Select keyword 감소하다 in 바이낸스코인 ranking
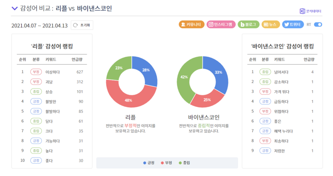Screen dimensions: 333x176 coord(281,82)
